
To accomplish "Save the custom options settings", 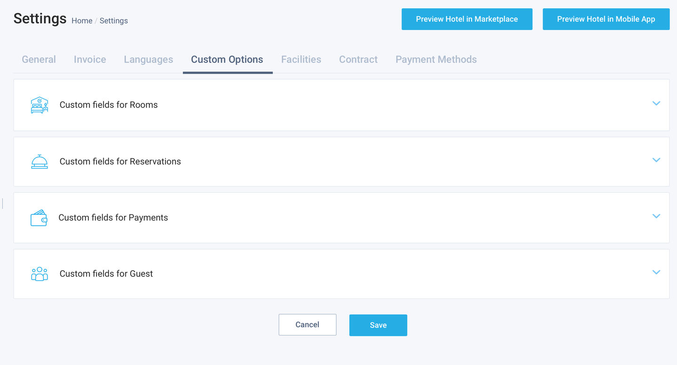I will coord(378,325).
